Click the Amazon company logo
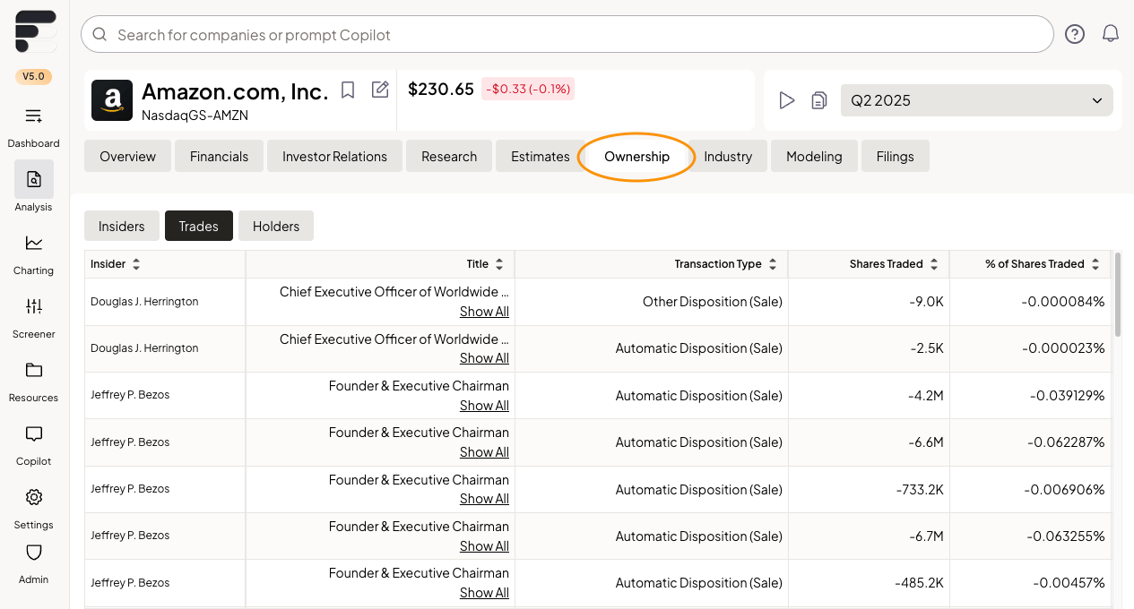This screenshot has height=609, width=1134. coord(112,100)
